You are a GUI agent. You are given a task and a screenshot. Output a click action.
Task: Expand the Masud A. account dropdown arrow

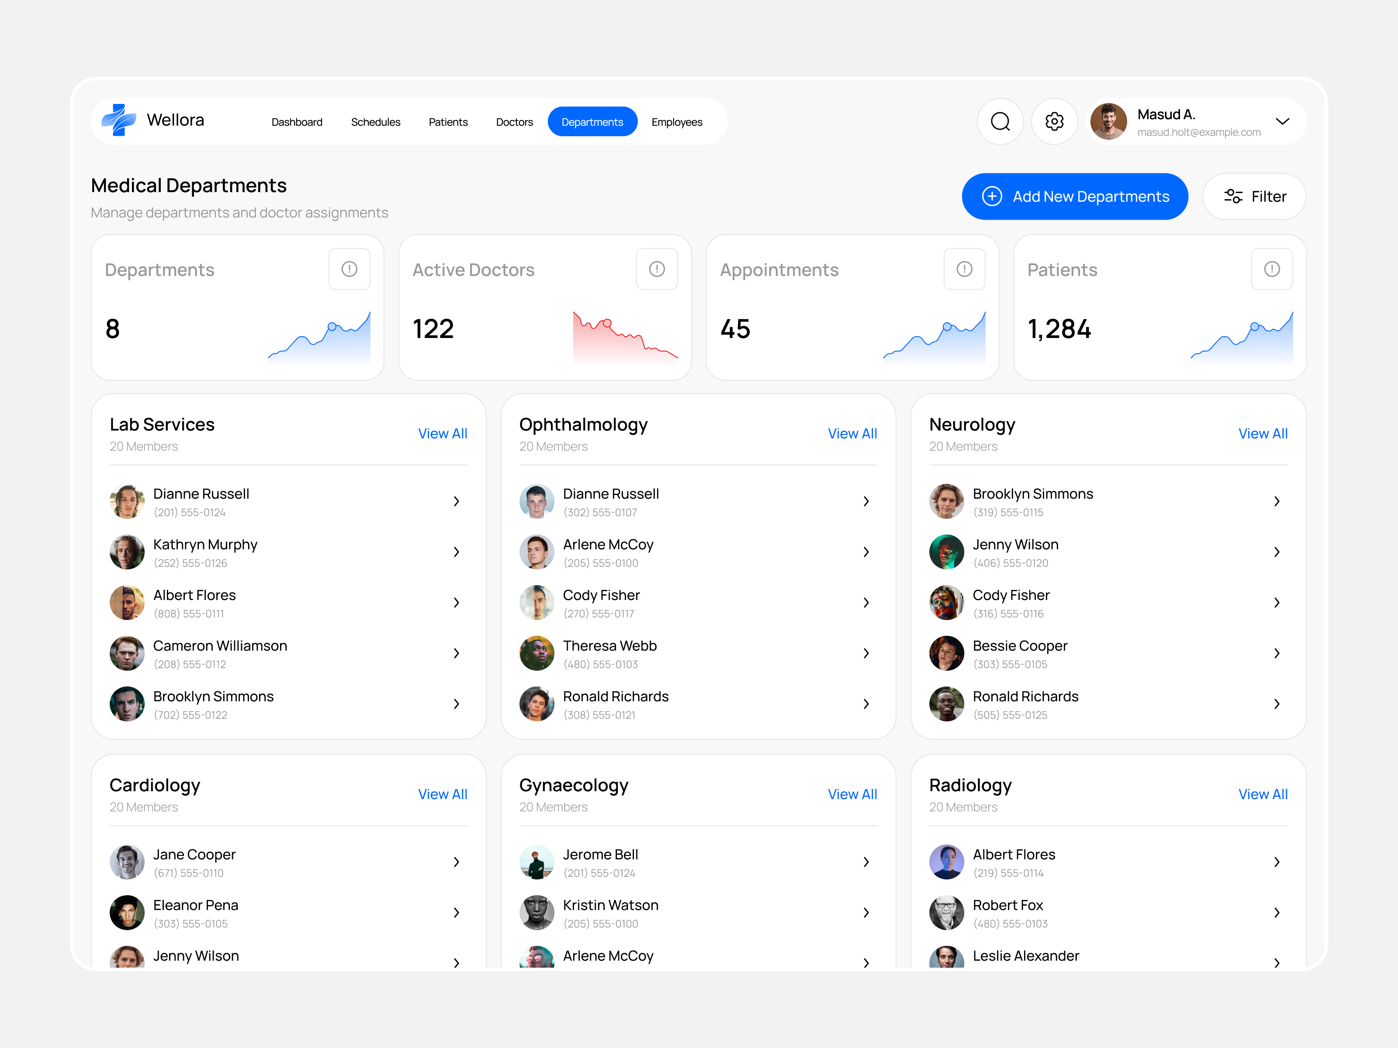click(x=1282, y=121)
